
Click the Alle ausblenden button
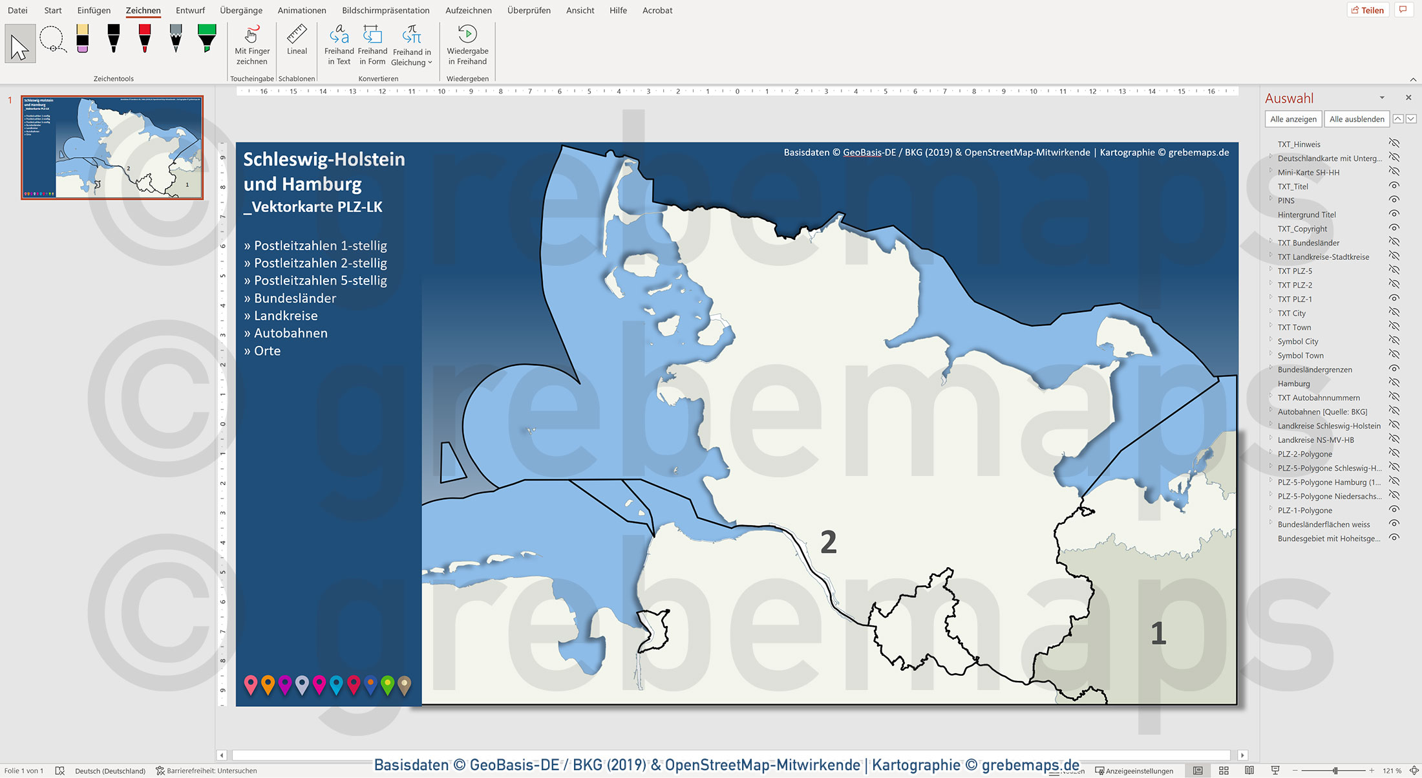1356,119
